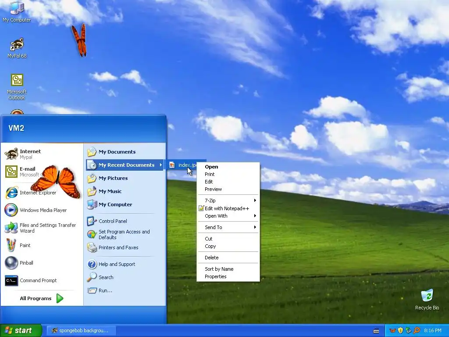Click the Start button
Image resolution: width=449 pixels, height=337 pixels.
[21, 330]
